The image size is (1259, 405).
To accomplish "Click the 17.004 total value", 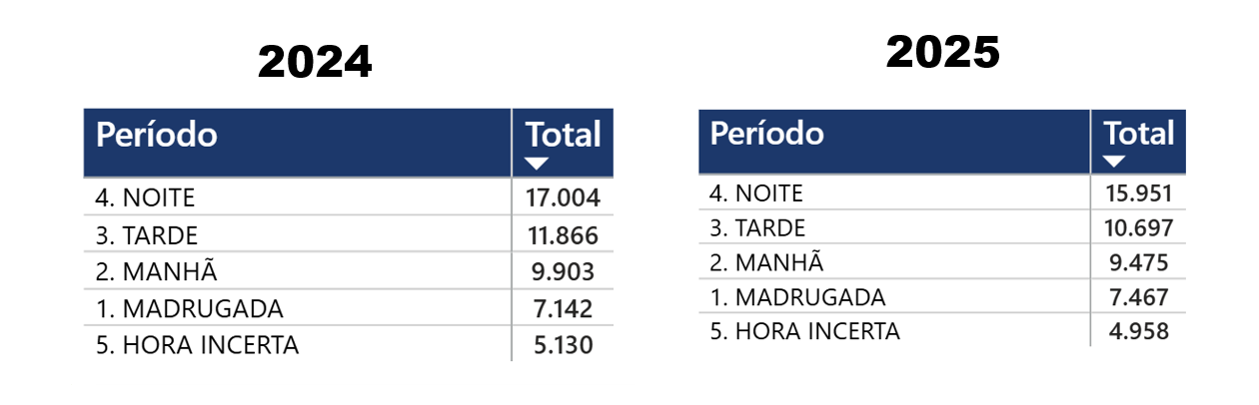I will pos(564,198).
